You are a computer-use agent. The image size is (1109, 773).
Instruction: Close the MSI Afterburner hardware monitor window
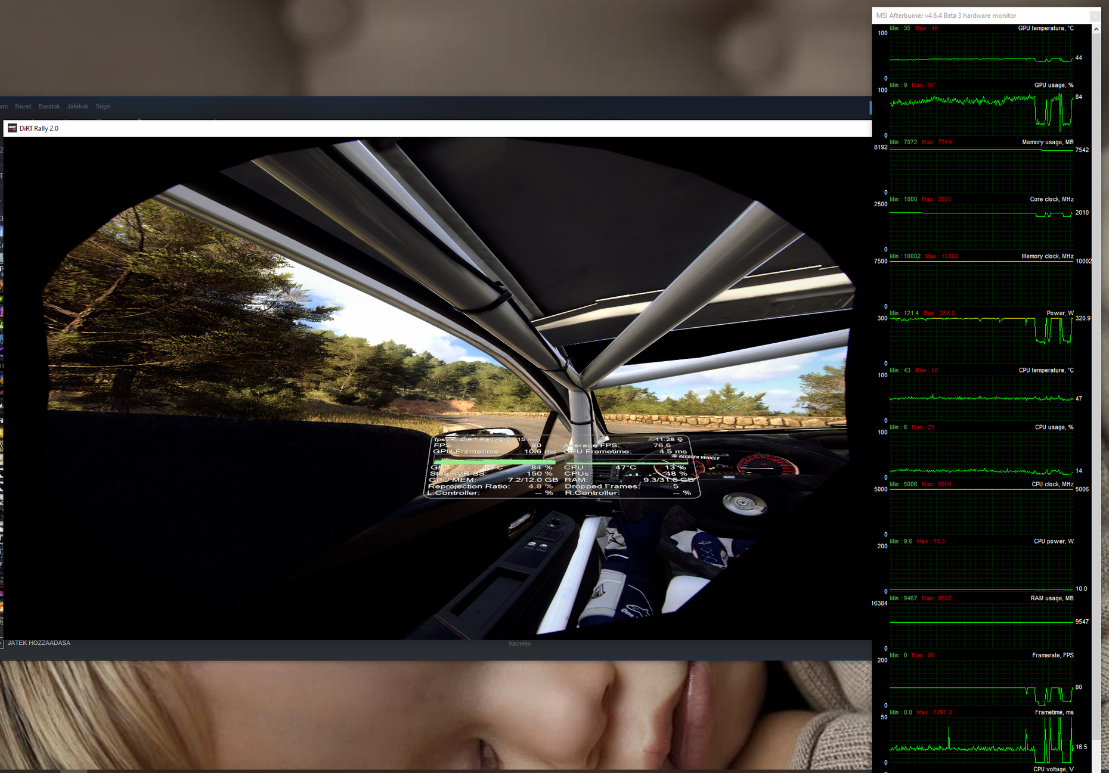pos(1095,16)
